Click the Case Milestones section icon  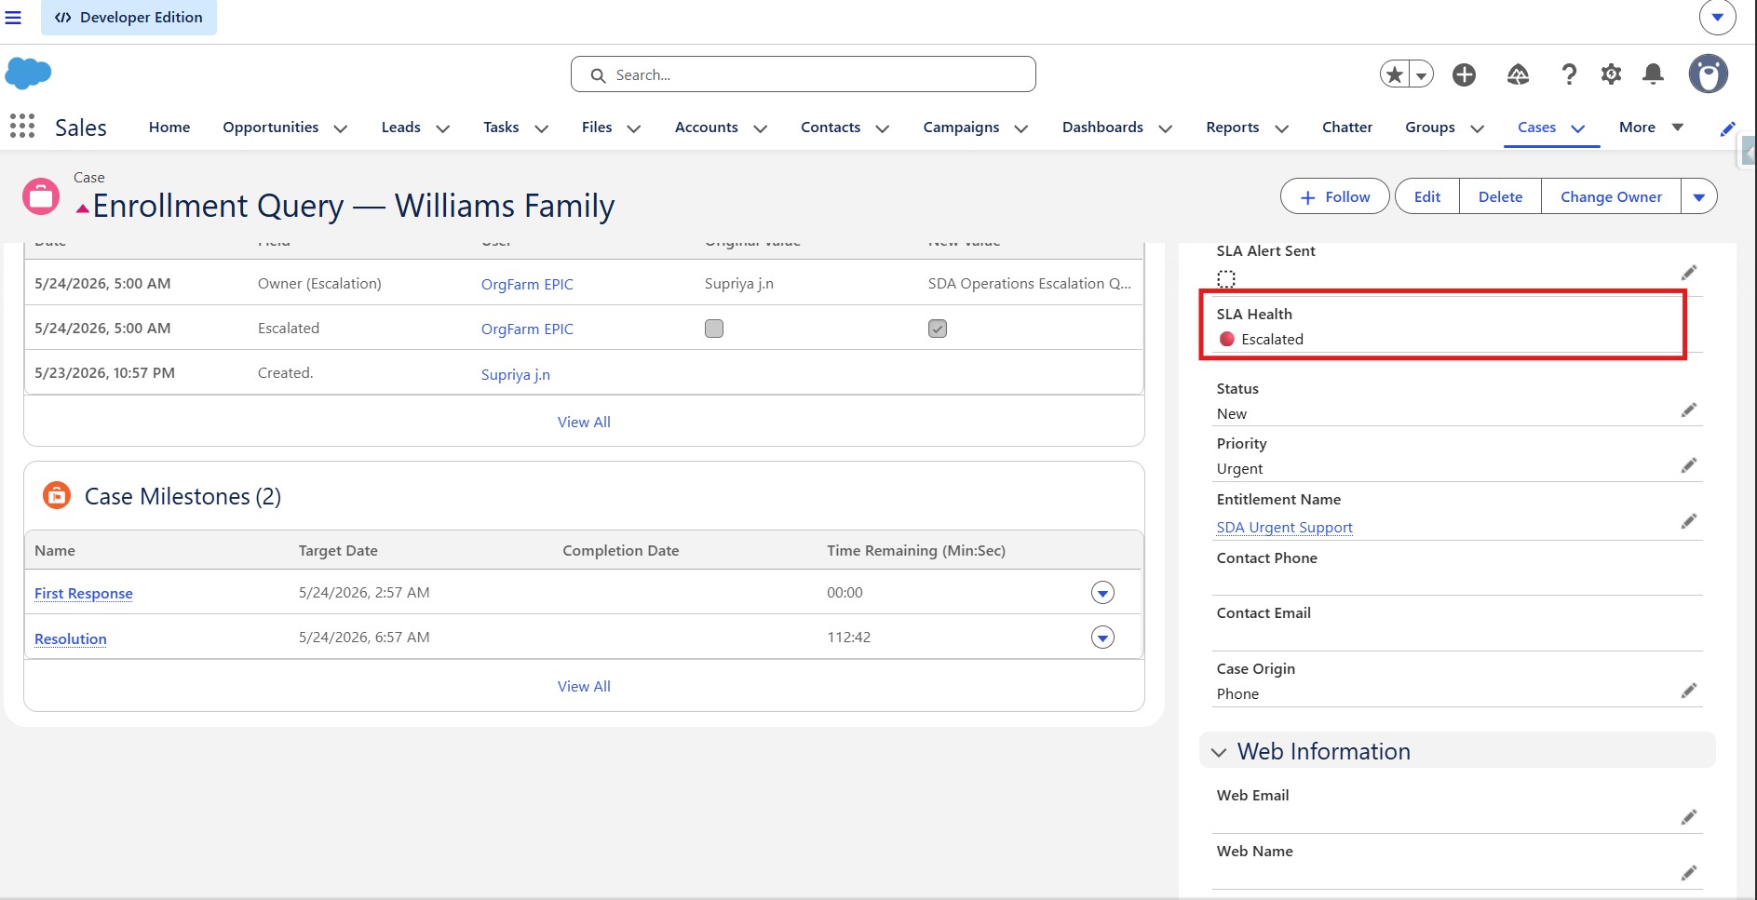(x=57, y=495)
